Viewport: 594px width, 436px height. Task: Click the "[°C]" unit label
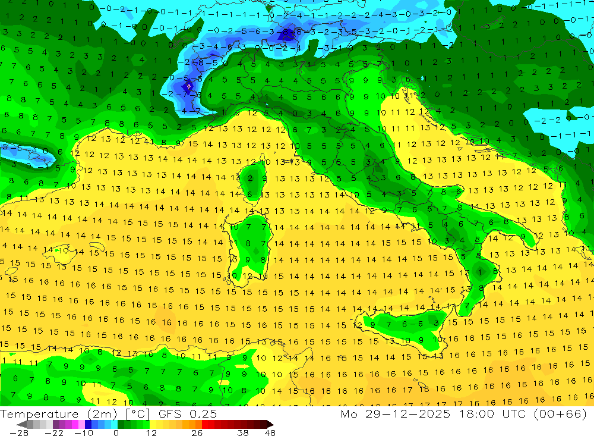tap(138, 413)
